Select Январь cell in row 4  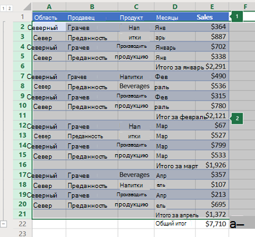point(175,47)
